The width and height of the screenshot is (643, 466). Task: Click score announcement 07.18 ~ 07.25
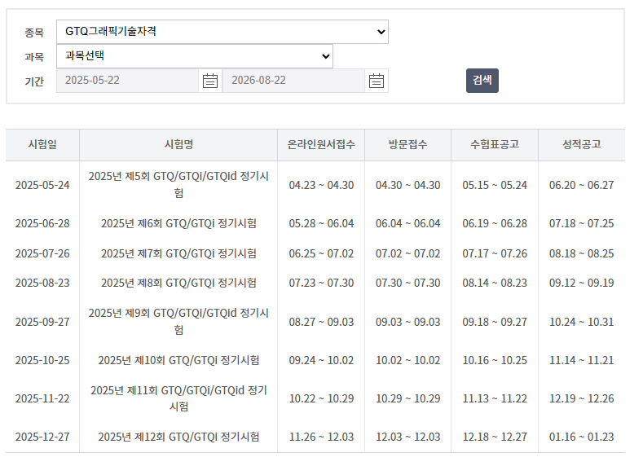click(582, 223)
